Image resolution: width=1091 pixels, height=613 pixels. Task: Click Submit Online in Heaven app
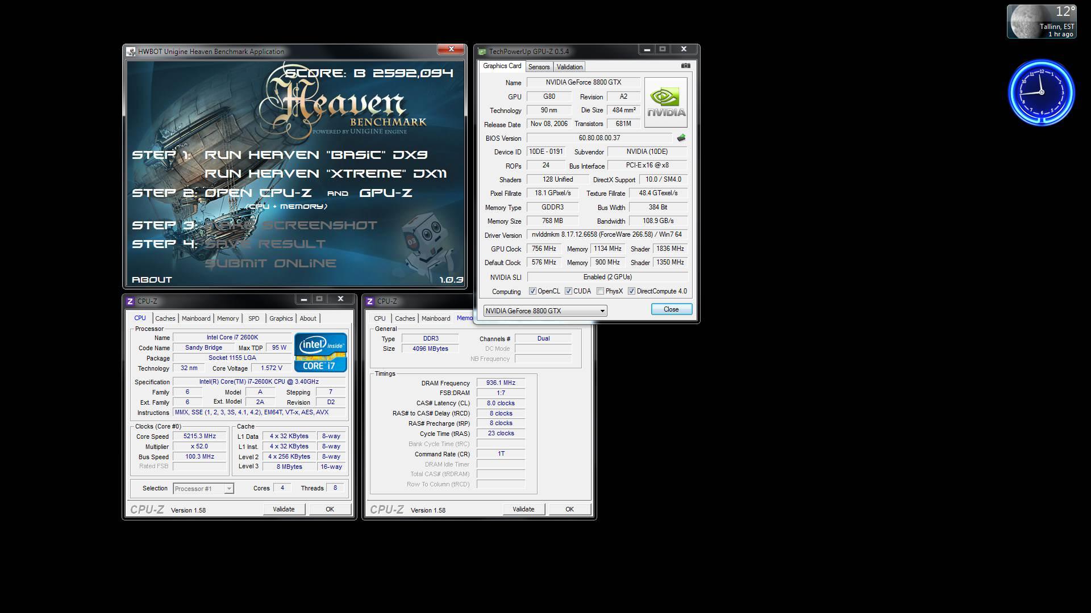[x=270, y=263]
